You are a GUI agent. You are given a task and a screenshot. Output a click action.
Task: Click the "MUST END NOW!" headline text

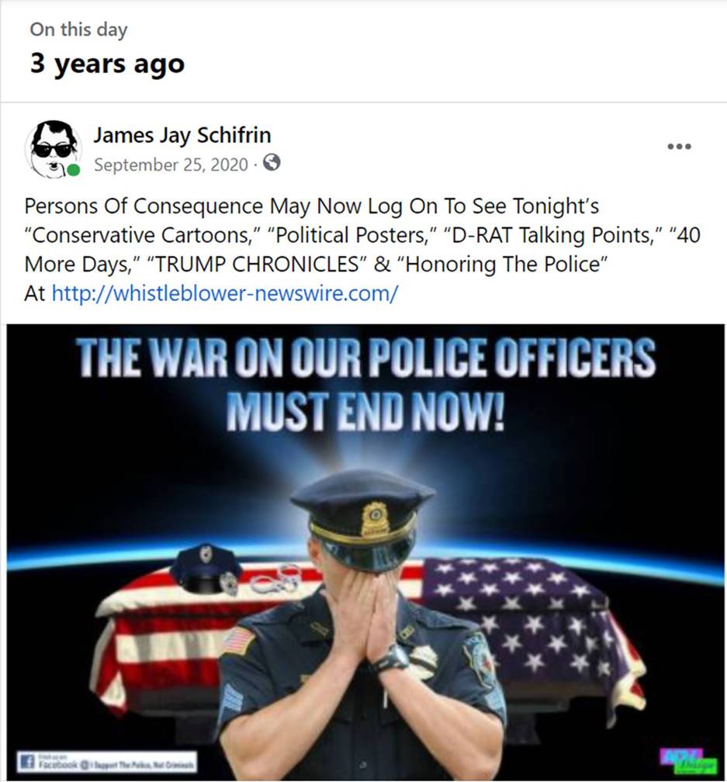click(x=365, y=411)
